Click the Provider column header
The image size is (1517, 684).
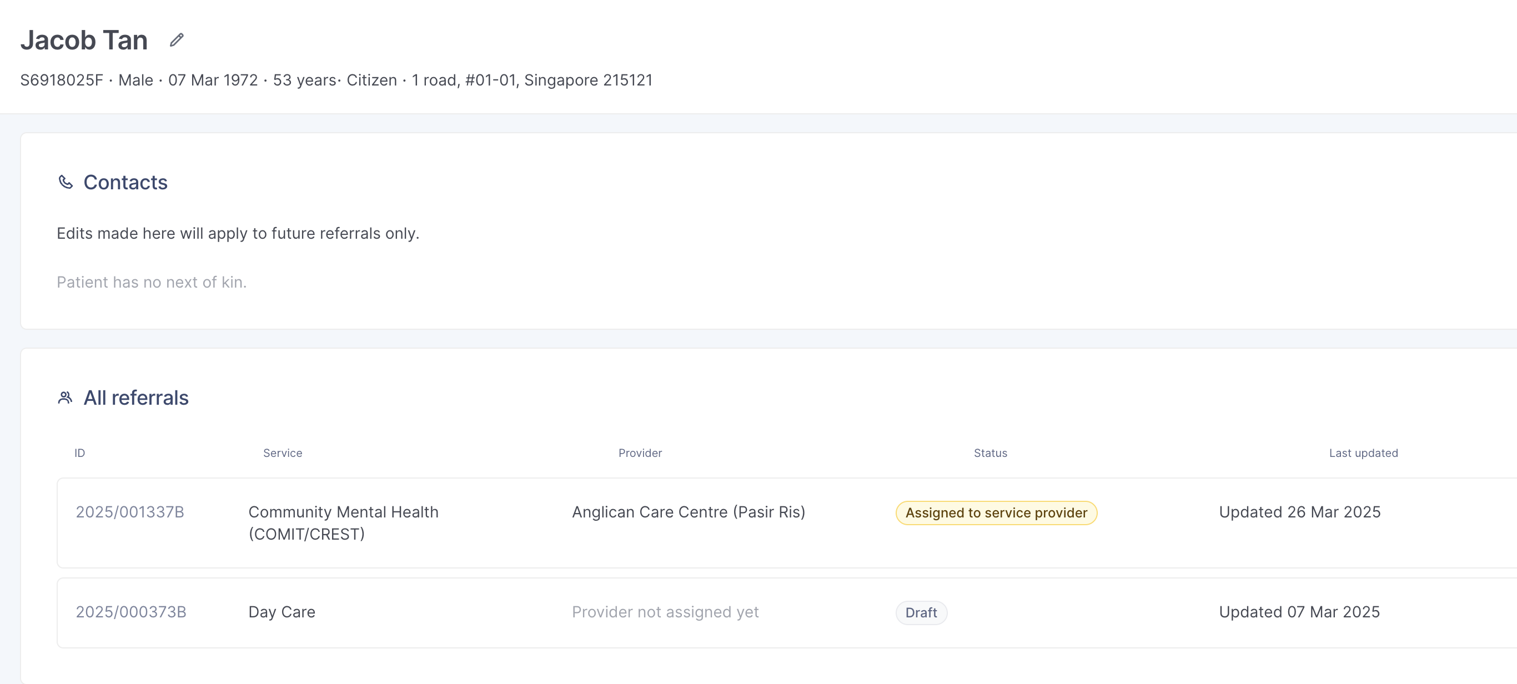640,453
